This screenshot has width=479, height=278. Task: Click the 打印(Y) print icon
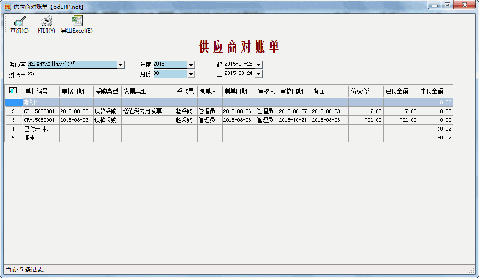coord(45,23)
